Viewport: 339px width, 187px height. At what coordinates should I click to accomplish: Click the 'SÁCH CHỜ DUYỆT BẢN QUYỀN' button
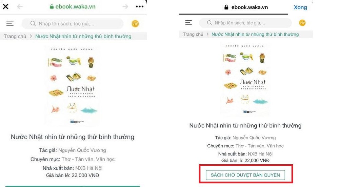[x=245, y=175]
